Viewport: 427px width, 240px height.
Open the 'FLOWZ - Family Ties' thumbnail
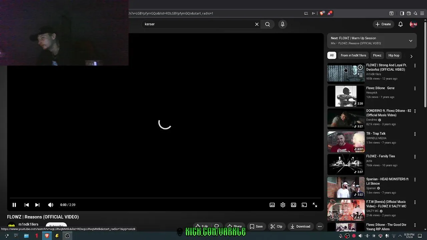click(346, 164)
